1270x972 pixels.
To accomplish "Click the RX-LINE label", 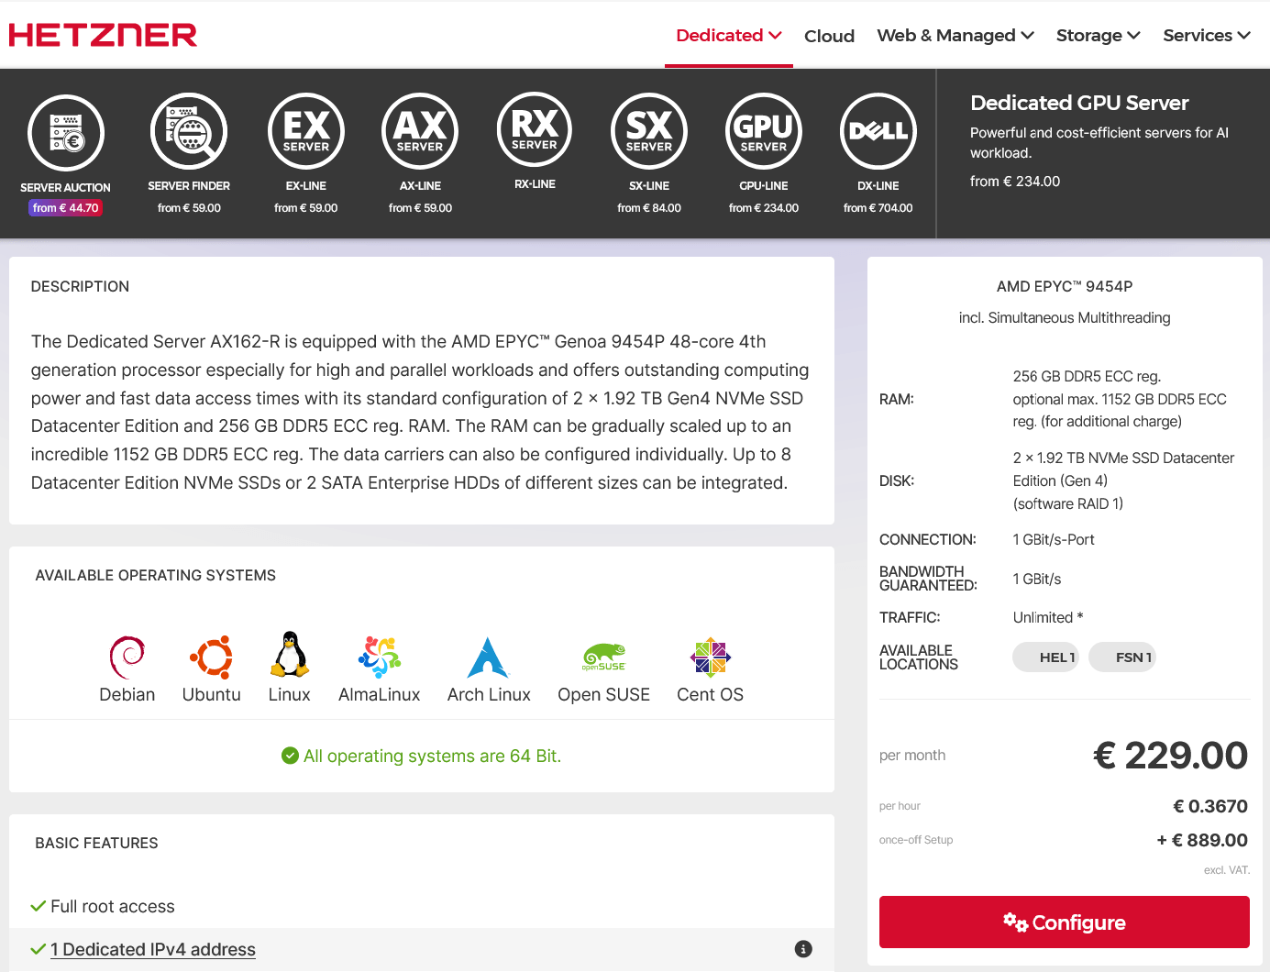I will pyautogui.click(x=535, y=184).
